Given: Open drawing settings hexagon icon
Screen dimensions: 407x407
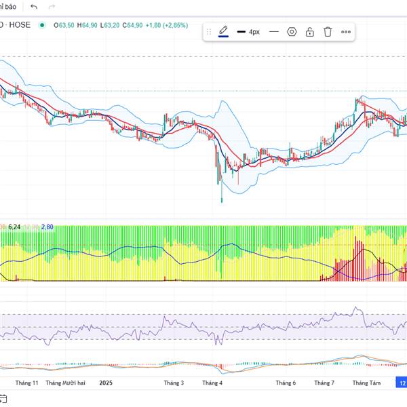Looking at the screenshot, I should click(x=292, y=32).
